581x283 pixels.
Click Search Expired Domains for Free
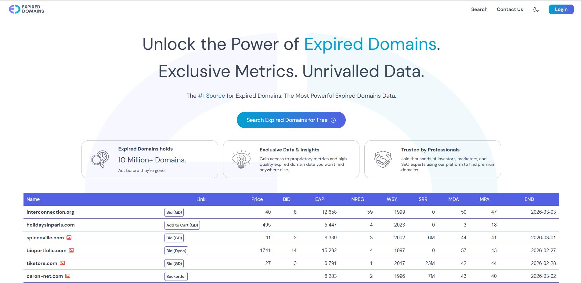tap(291, 120)
